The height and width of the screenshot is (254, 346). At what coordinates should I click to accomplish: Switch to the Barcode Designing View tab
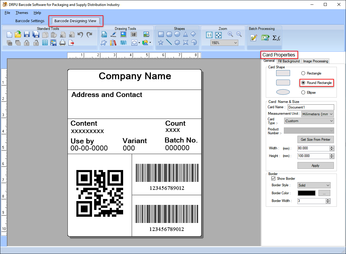click(75, 21)
